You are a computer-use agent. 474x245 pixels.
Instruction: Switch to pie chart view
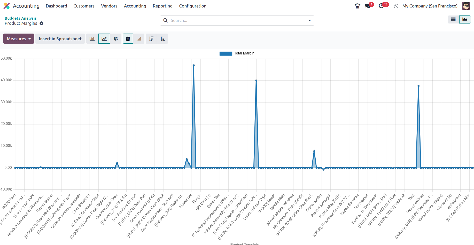point(116,39)
